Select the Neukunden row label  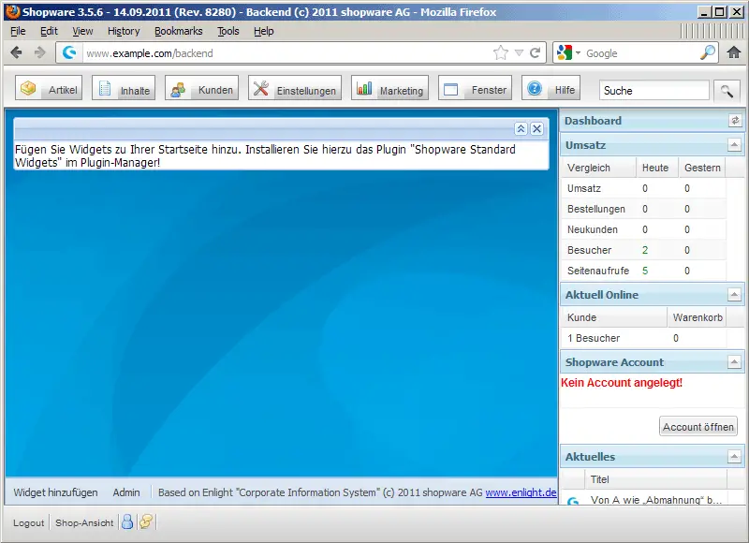(593, 229)
